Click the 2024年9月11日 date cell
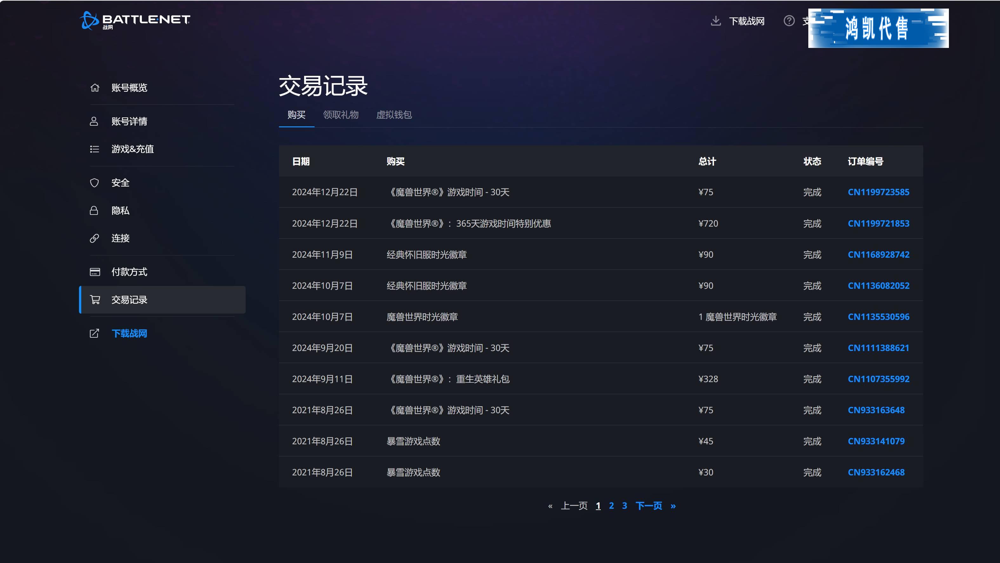Viewport: 1000px width, 563px height. pos(322,379)
